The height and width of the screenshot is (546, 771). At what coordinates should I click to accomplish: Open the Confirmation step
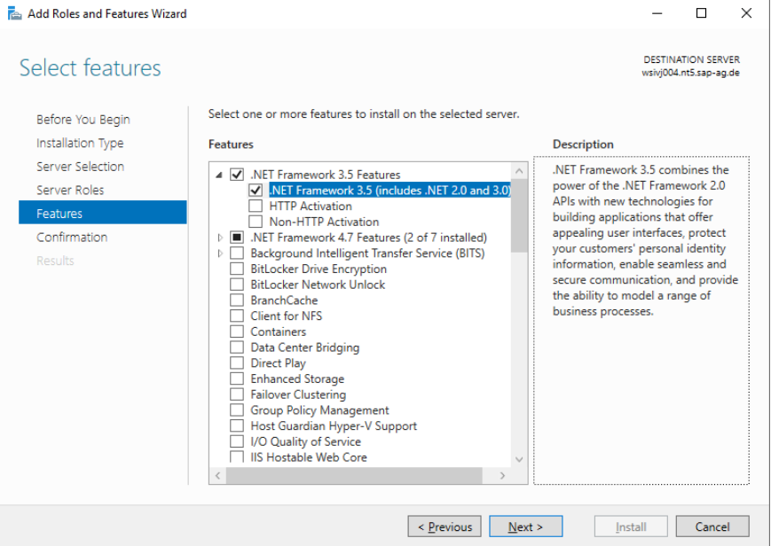(72, 237)
